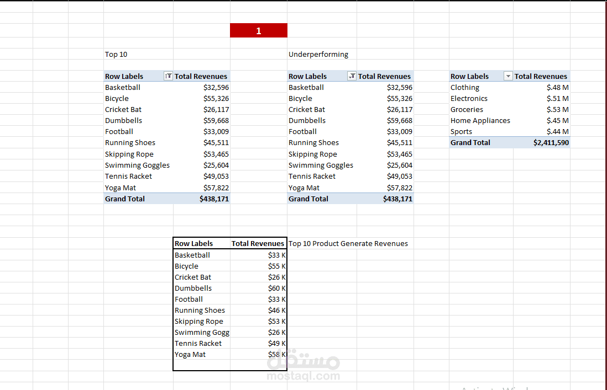Screen dimensions: 607x390
Task: Select Total Revenues header in Top 10 table
Action: tap(201, 77)
